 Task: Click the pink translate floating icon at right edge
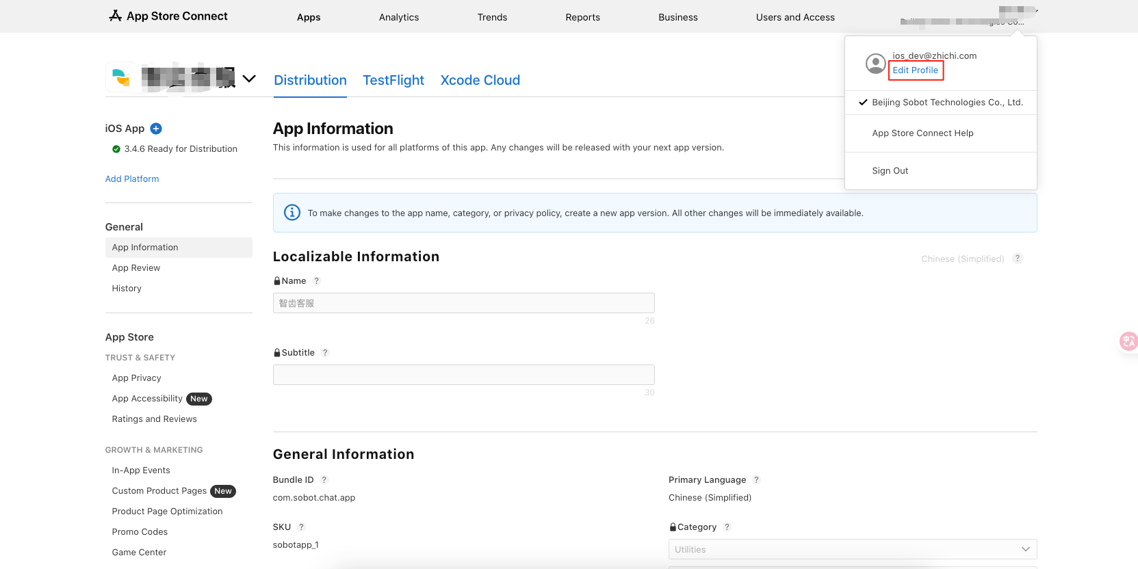coord(1128,341)
